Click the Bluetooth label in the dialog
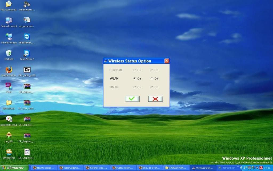 click(116, 70)
